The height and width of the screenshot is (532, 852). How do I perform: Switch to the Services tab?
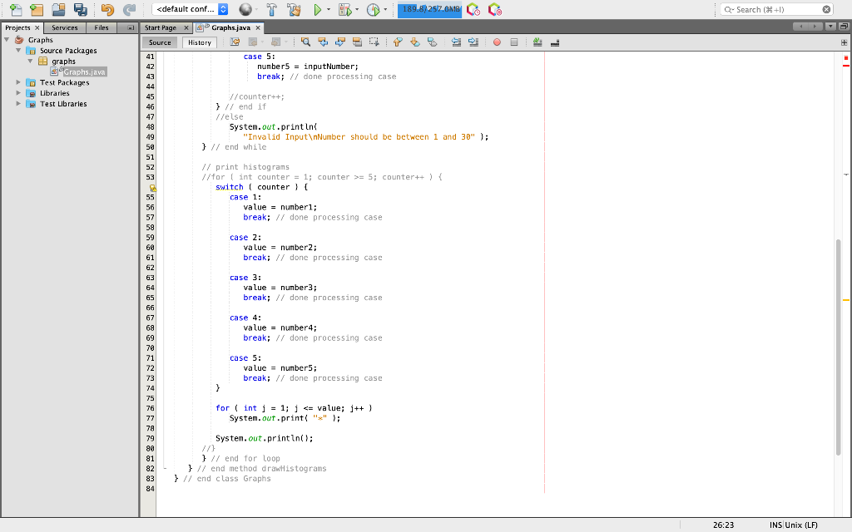pyautogui.click(x=64, y=27)
